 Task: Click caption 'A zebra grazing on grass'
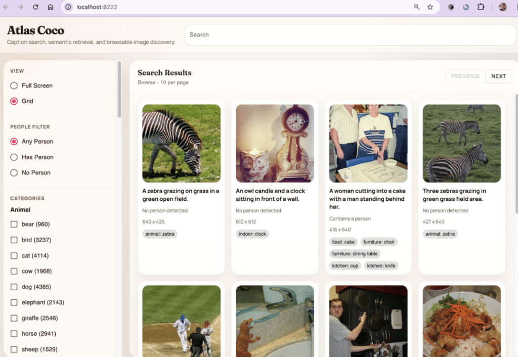pyautogui.click(x=181, y=195)
